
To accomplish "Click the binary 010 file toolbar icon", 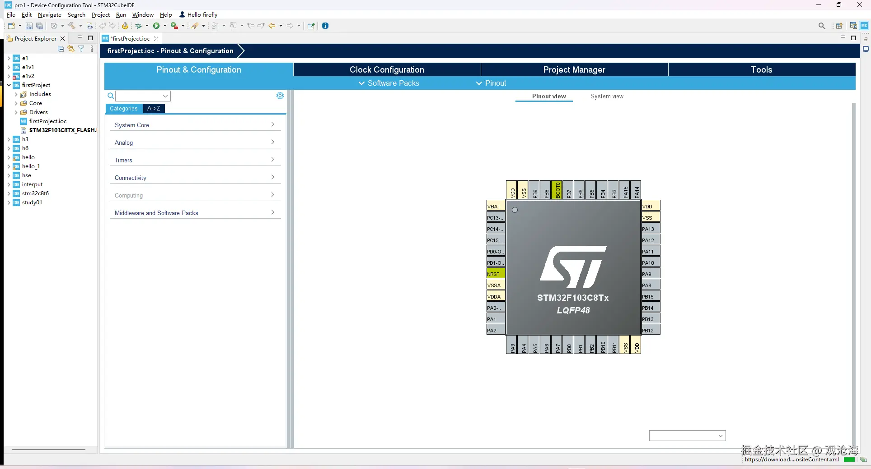I will click(89, 26).
